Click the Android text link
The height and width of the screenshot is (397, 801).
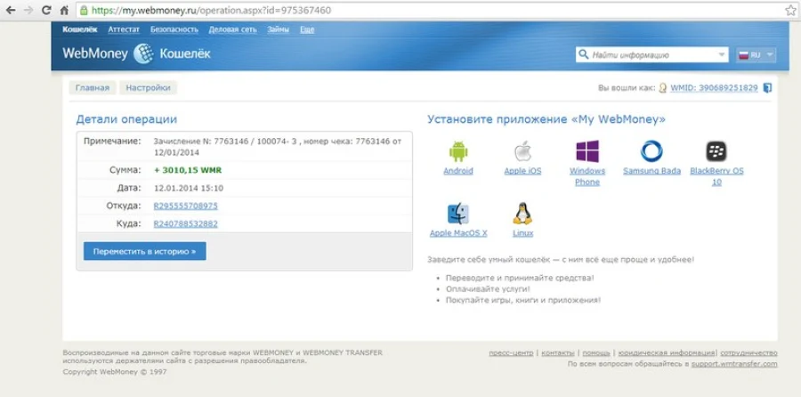tap(458, 171)
